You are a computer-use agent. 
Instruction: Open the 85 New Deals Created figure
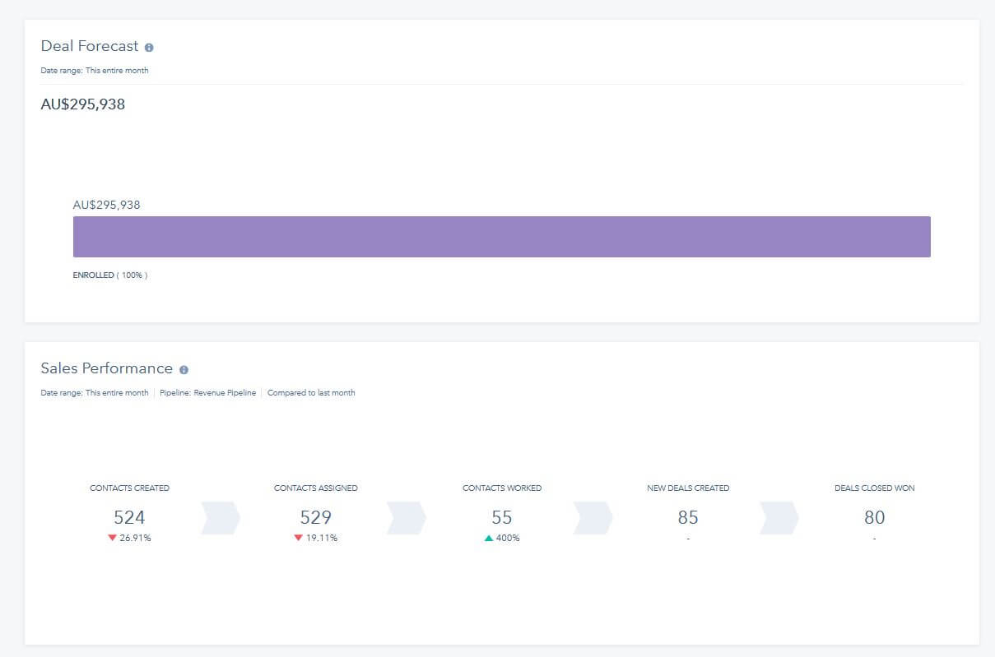coord(688,517)
